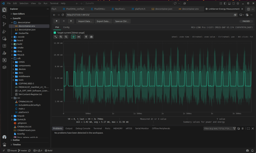Screen dimensions: 256x153
Task: Open Explorer more actions menu
Action: click(48, 9)
